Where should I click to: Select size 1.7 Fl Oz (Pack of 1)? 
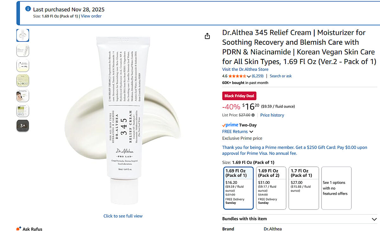tap(304, 188)
